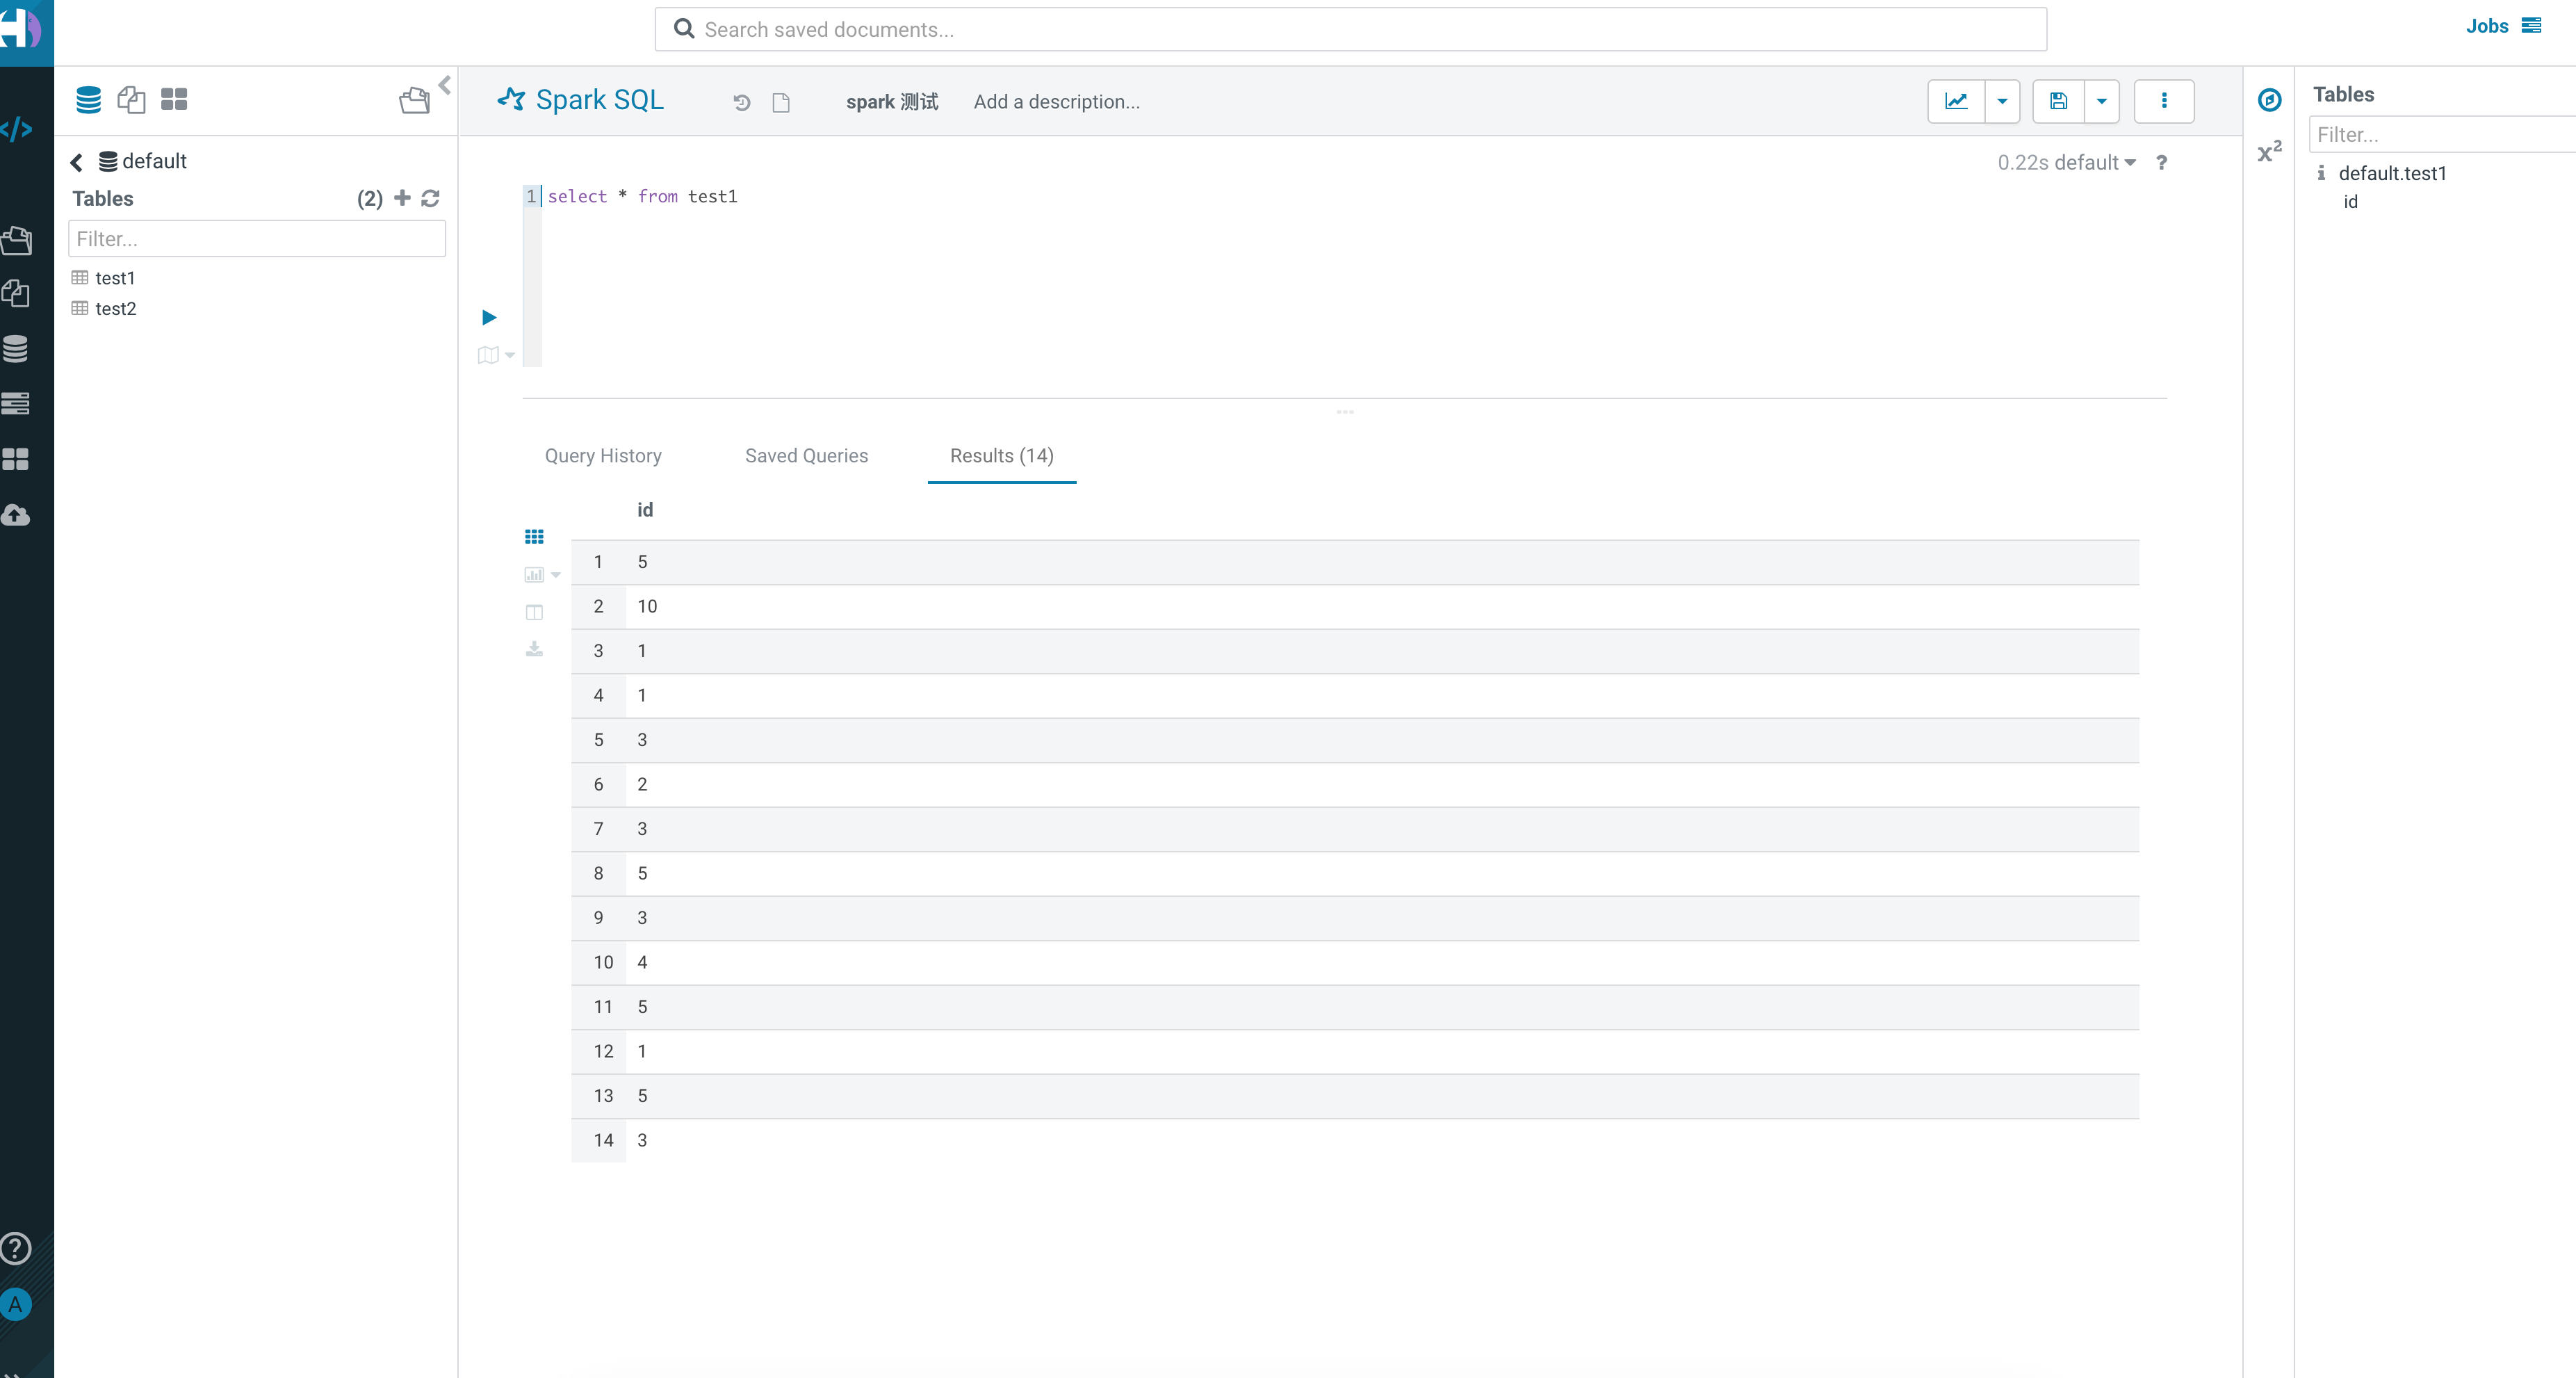Click the plus icon to create table
The height and width of the screenshot is (1378, 2576).
click(x=402, y=198)
